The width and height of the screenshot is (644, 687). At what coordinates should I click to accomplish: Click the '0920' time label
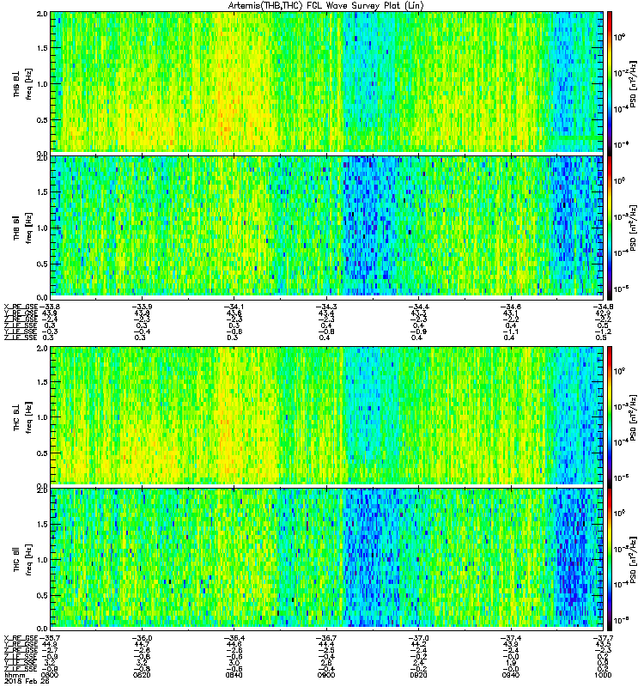point(418,675)
